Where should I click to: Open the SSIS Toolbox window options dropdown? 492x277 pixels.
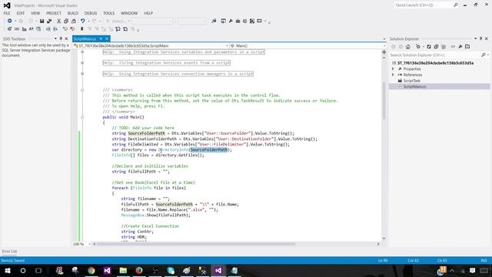point(55,38)
